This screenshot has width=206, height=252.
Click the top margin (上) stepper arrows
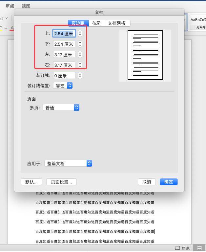(x=80, y=34)
